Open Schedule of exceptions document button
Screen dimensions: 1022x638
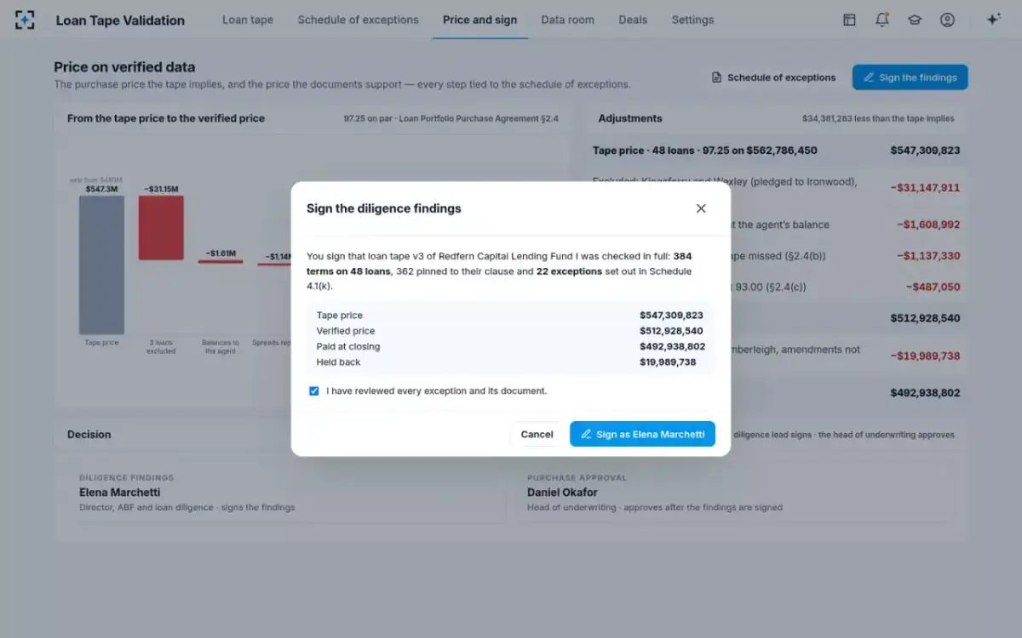pos(774,77)
